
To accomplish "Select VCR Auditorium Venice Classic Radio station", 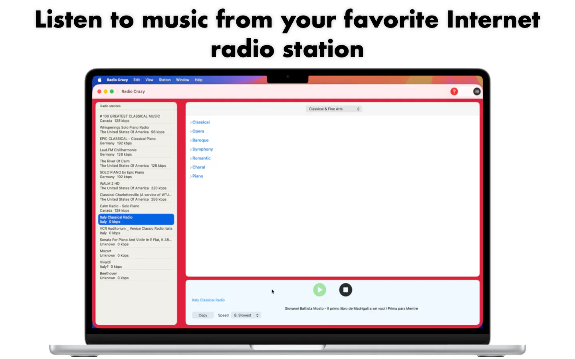I will 136,231.
